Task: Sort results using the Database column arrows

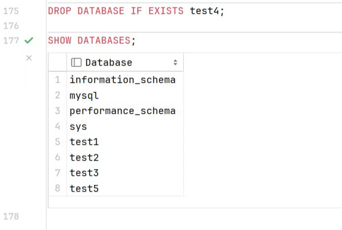Action: tap(175, 63)
